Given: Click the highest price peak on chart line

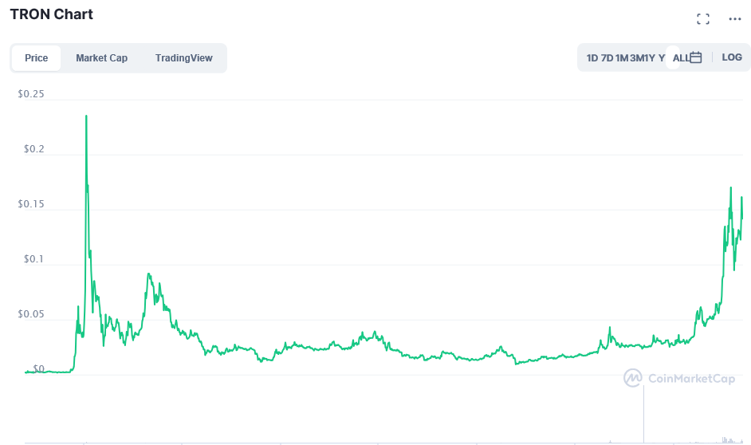Looking at the screenshot, I should (x=86, y=116).
